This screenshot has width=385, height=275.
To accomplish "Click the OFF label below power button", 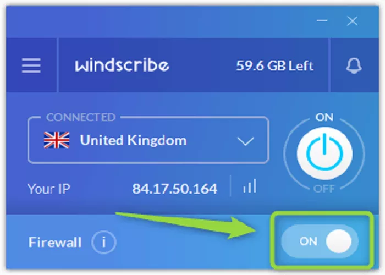I will tap(324, 189).
